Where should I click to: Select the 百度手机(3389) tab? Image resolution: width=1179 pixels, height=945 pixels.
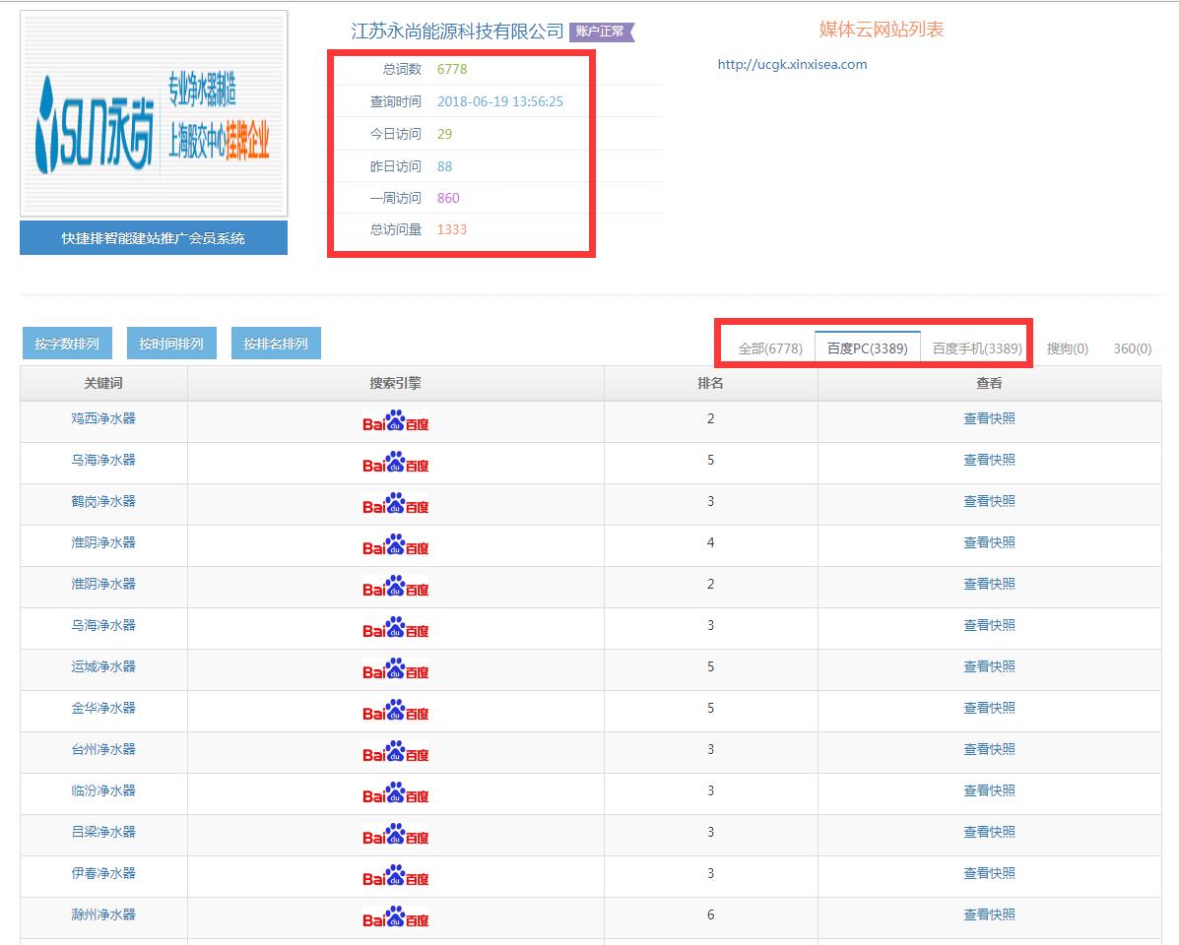977,348
